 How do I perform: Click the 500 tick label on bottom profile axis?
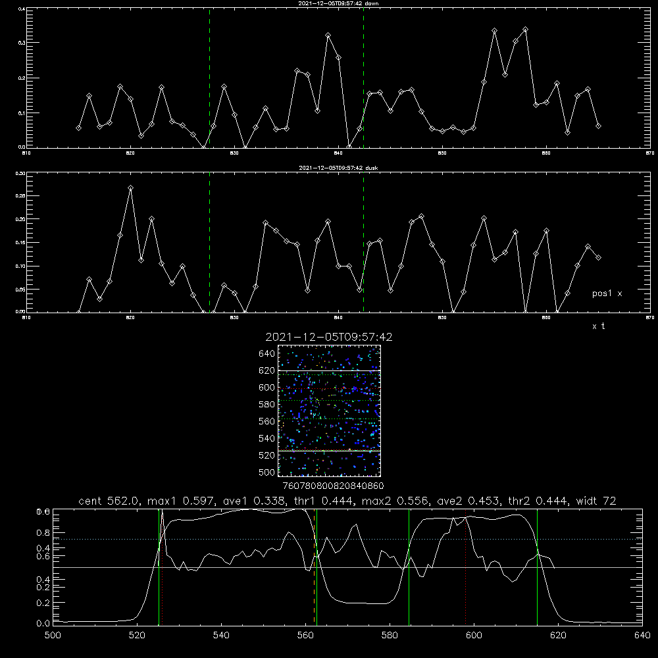click(53, 636)
